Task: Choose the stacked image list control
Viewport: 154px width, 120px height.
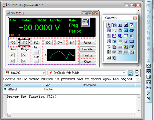Action: point(132,30)
